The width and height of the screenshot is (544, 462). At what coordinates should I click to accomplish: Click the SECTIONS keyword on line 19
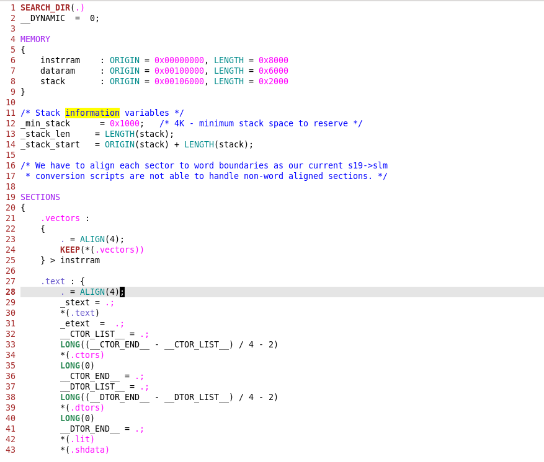[x=40, y=197]
